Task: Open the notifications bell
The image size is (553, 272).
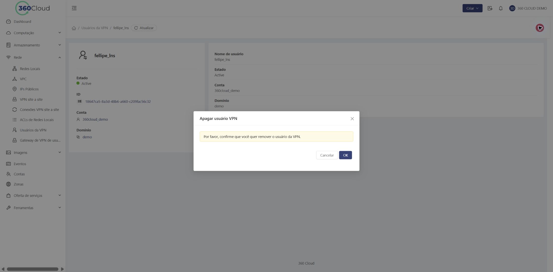Action: pyautogui.click(x=501, y=8)
